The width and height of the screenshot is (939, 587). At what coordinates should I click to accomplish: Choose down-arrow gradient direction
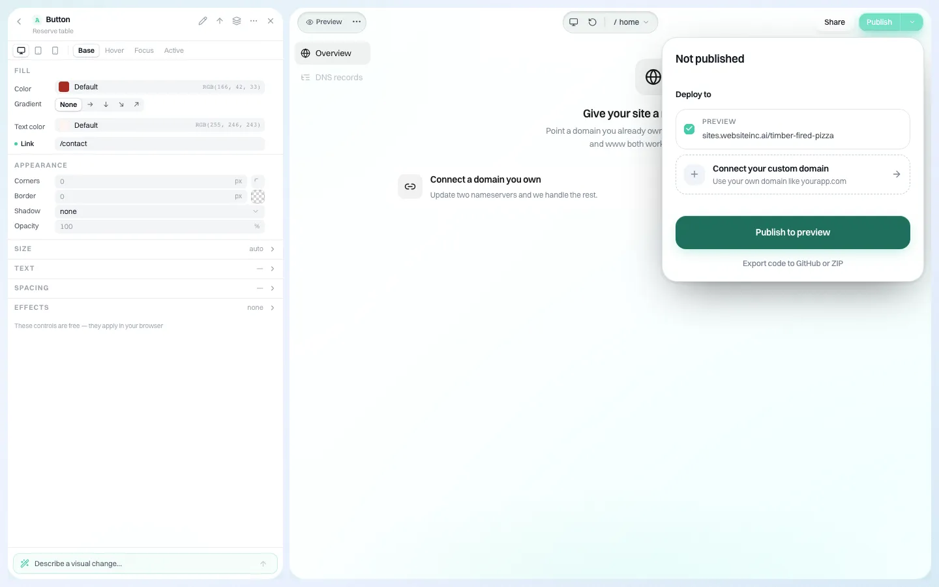[x=106, y=104]
